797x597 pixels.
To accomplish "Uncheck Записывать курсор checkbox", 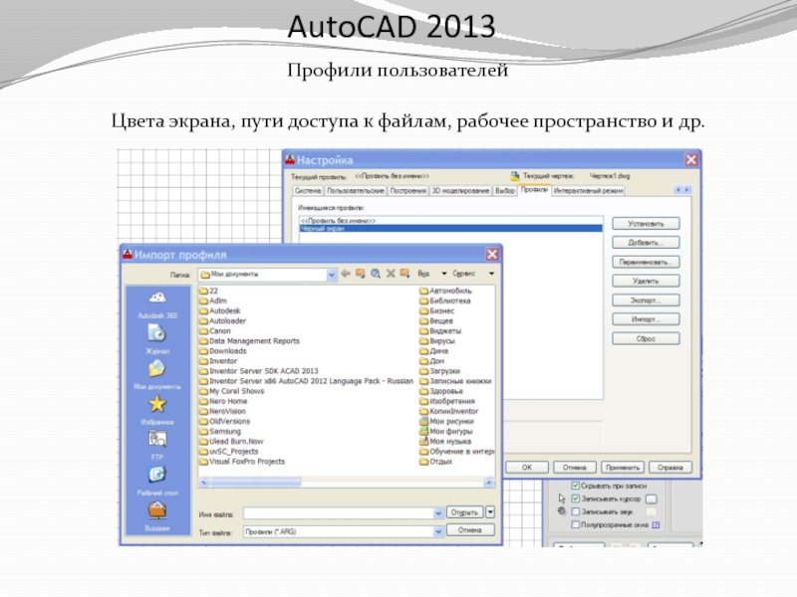I will coord(576,499).
